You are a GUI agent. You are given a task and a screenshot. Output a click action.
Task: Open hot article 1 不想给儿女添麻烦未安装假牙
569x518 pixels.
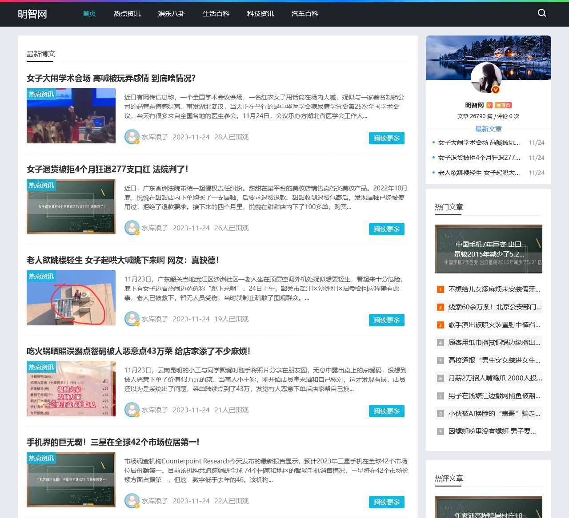tap(494, 289)
